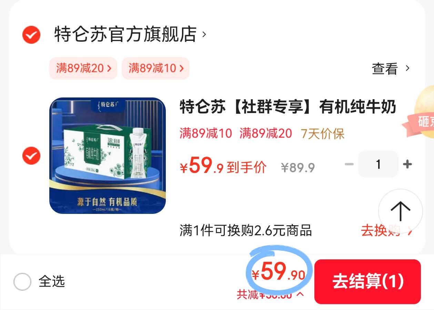Image resolution: width=434 pixels, height=310 pixels.
Task: Open the 特仑苏官方旗舰店 store page
Action: coord(125,34)
